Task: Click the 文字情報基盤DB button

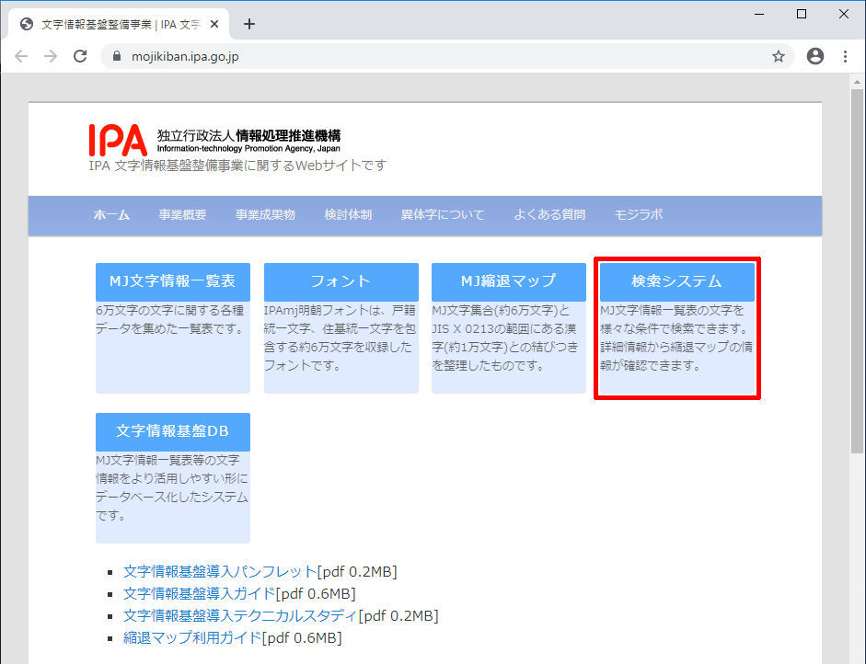Action: click(173, 431)
